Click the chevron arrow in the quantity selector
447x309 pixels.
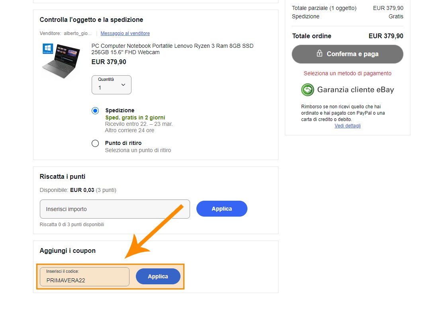point(123,85)
